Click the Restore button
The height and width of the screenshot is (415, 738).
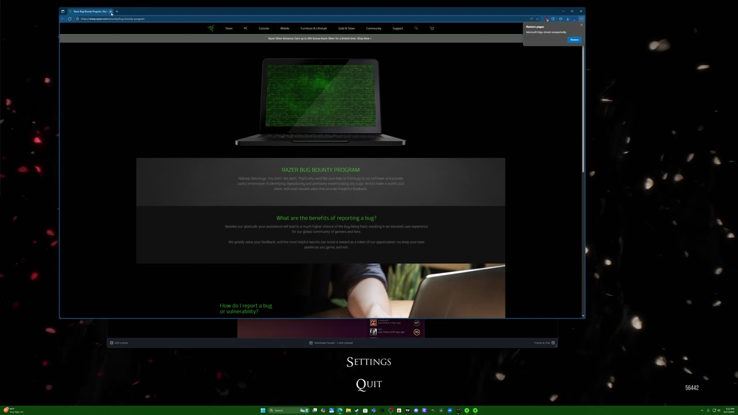click(574, 39)
